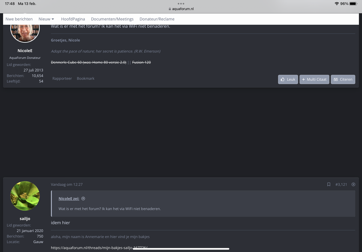
Task: Click the Rapporteer link
Action: (x=62, y=79)
